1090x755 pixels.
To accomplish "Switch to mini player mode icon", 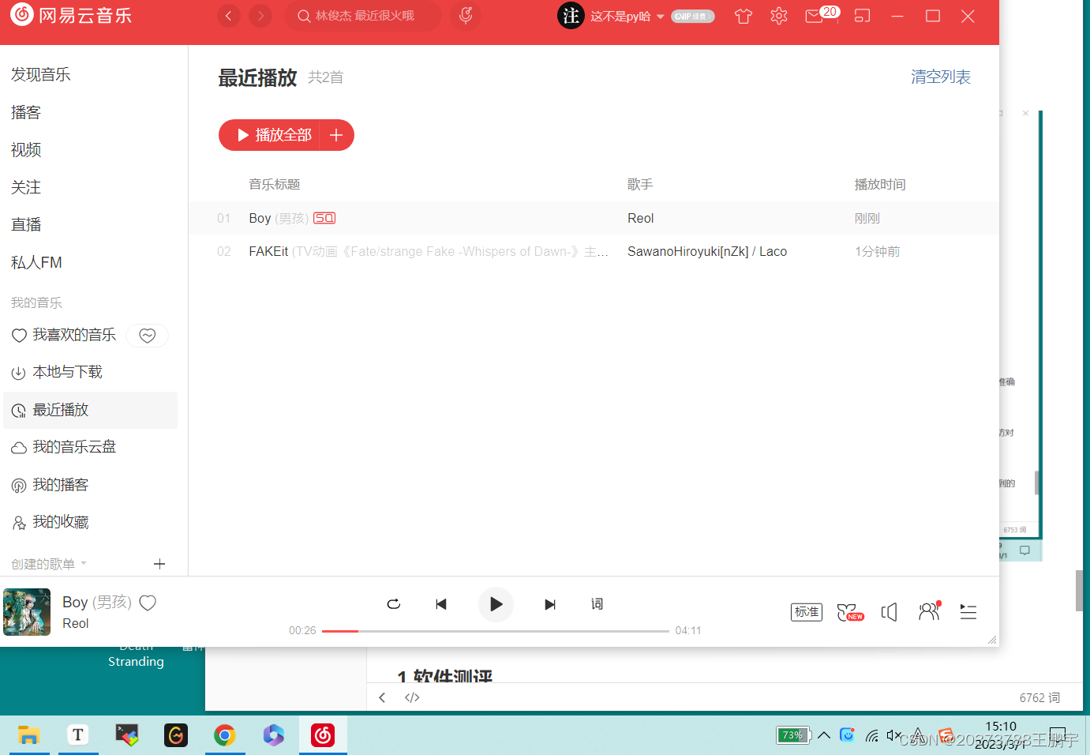I will (862, 16).
